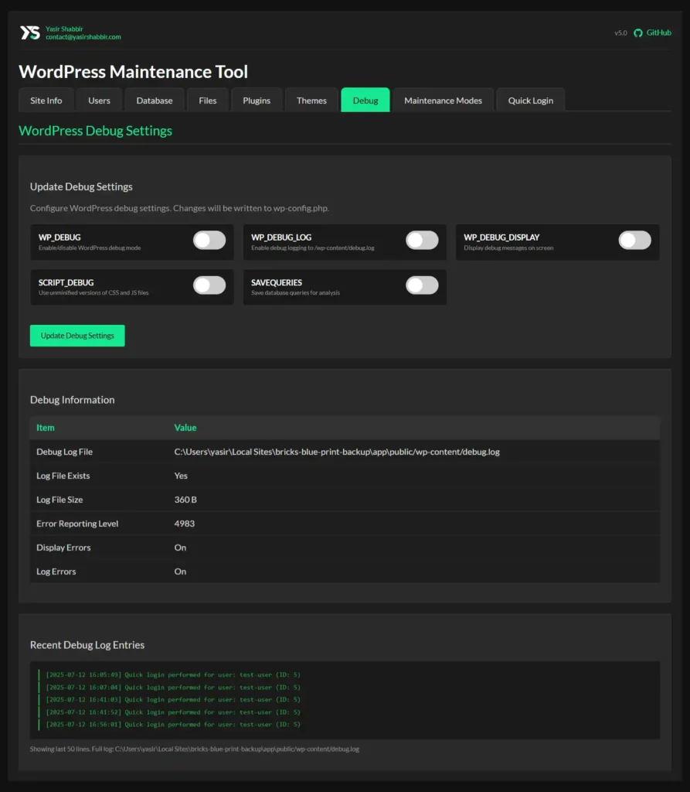
Task: Click the Log Errors row label
Action: [x=56, y=572]
